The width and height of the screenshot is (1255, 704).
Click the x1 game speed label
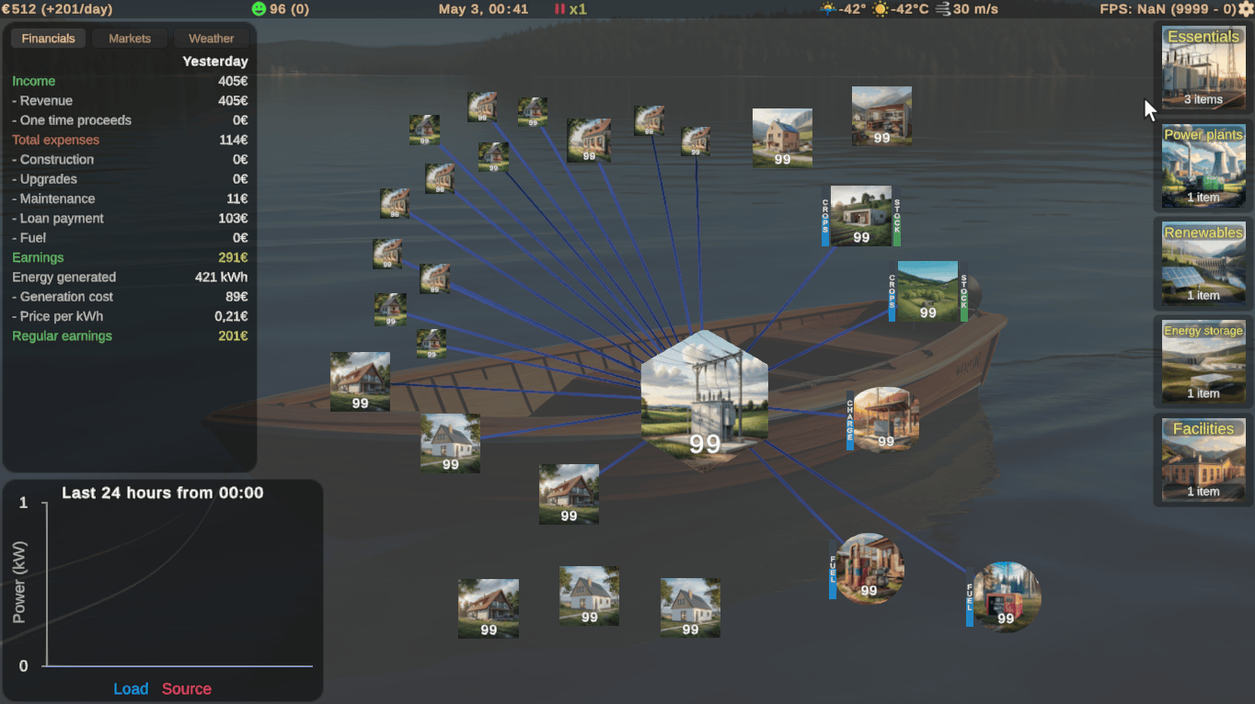(x=578, y=9)
